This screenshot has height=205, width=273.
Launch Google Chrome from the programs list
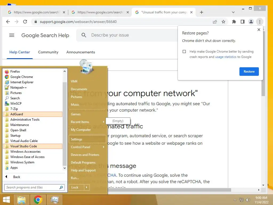(33, 77)
